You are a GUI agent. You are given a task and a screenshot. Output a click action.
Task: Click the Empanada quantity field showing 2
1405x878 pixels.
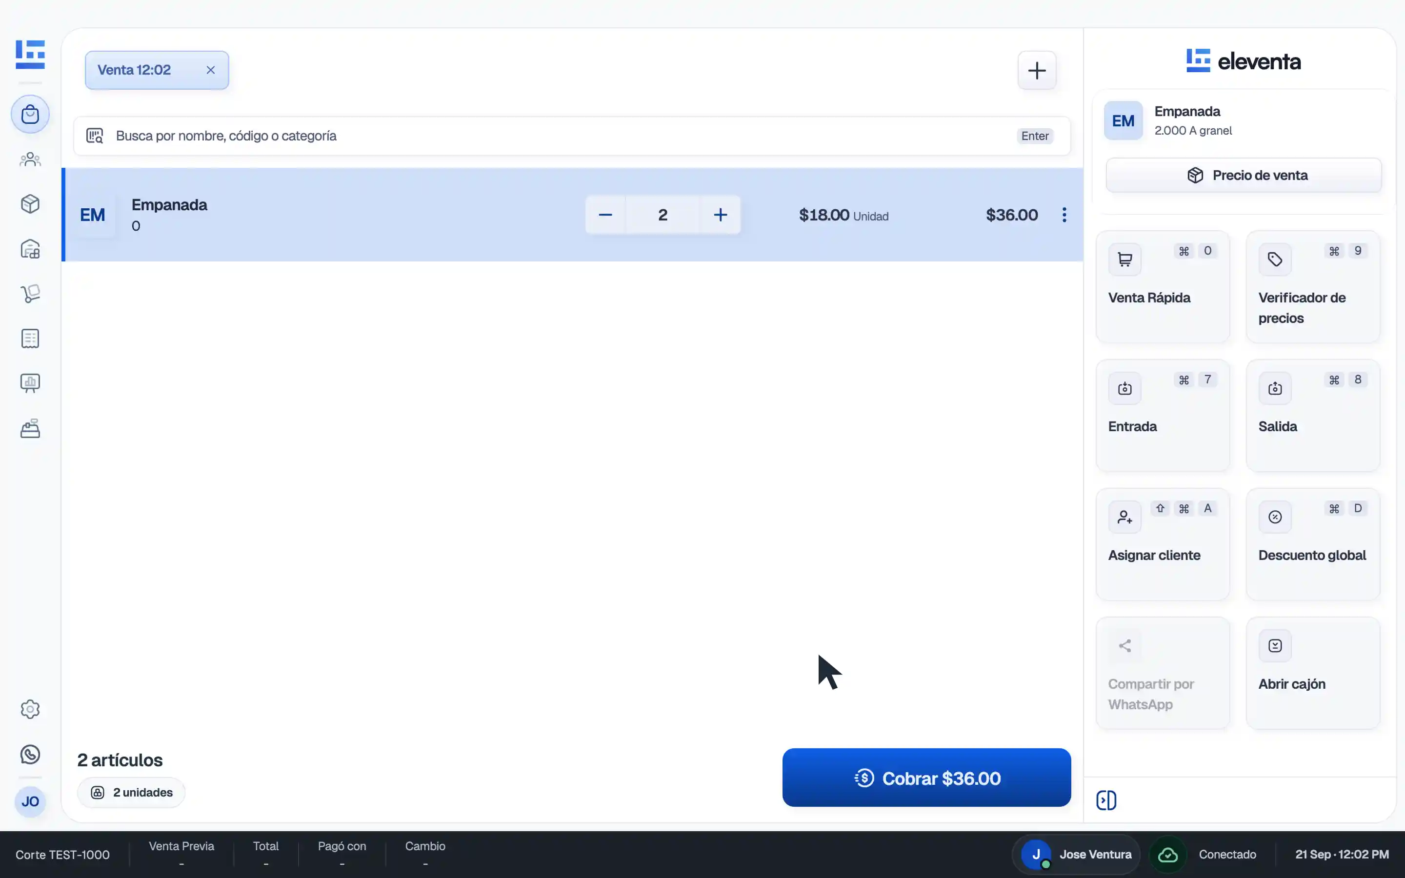coord(662,215)
